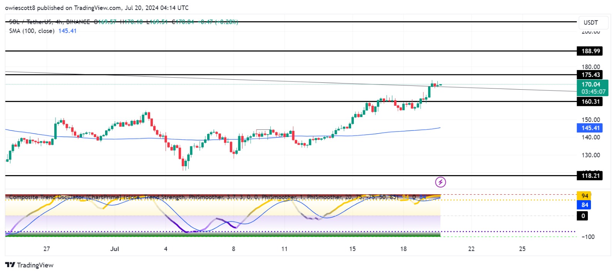Viewport: 616px width, 274px height.
Task: Select the blue 145.41 SMA price tag
Action: coord(590,128)
